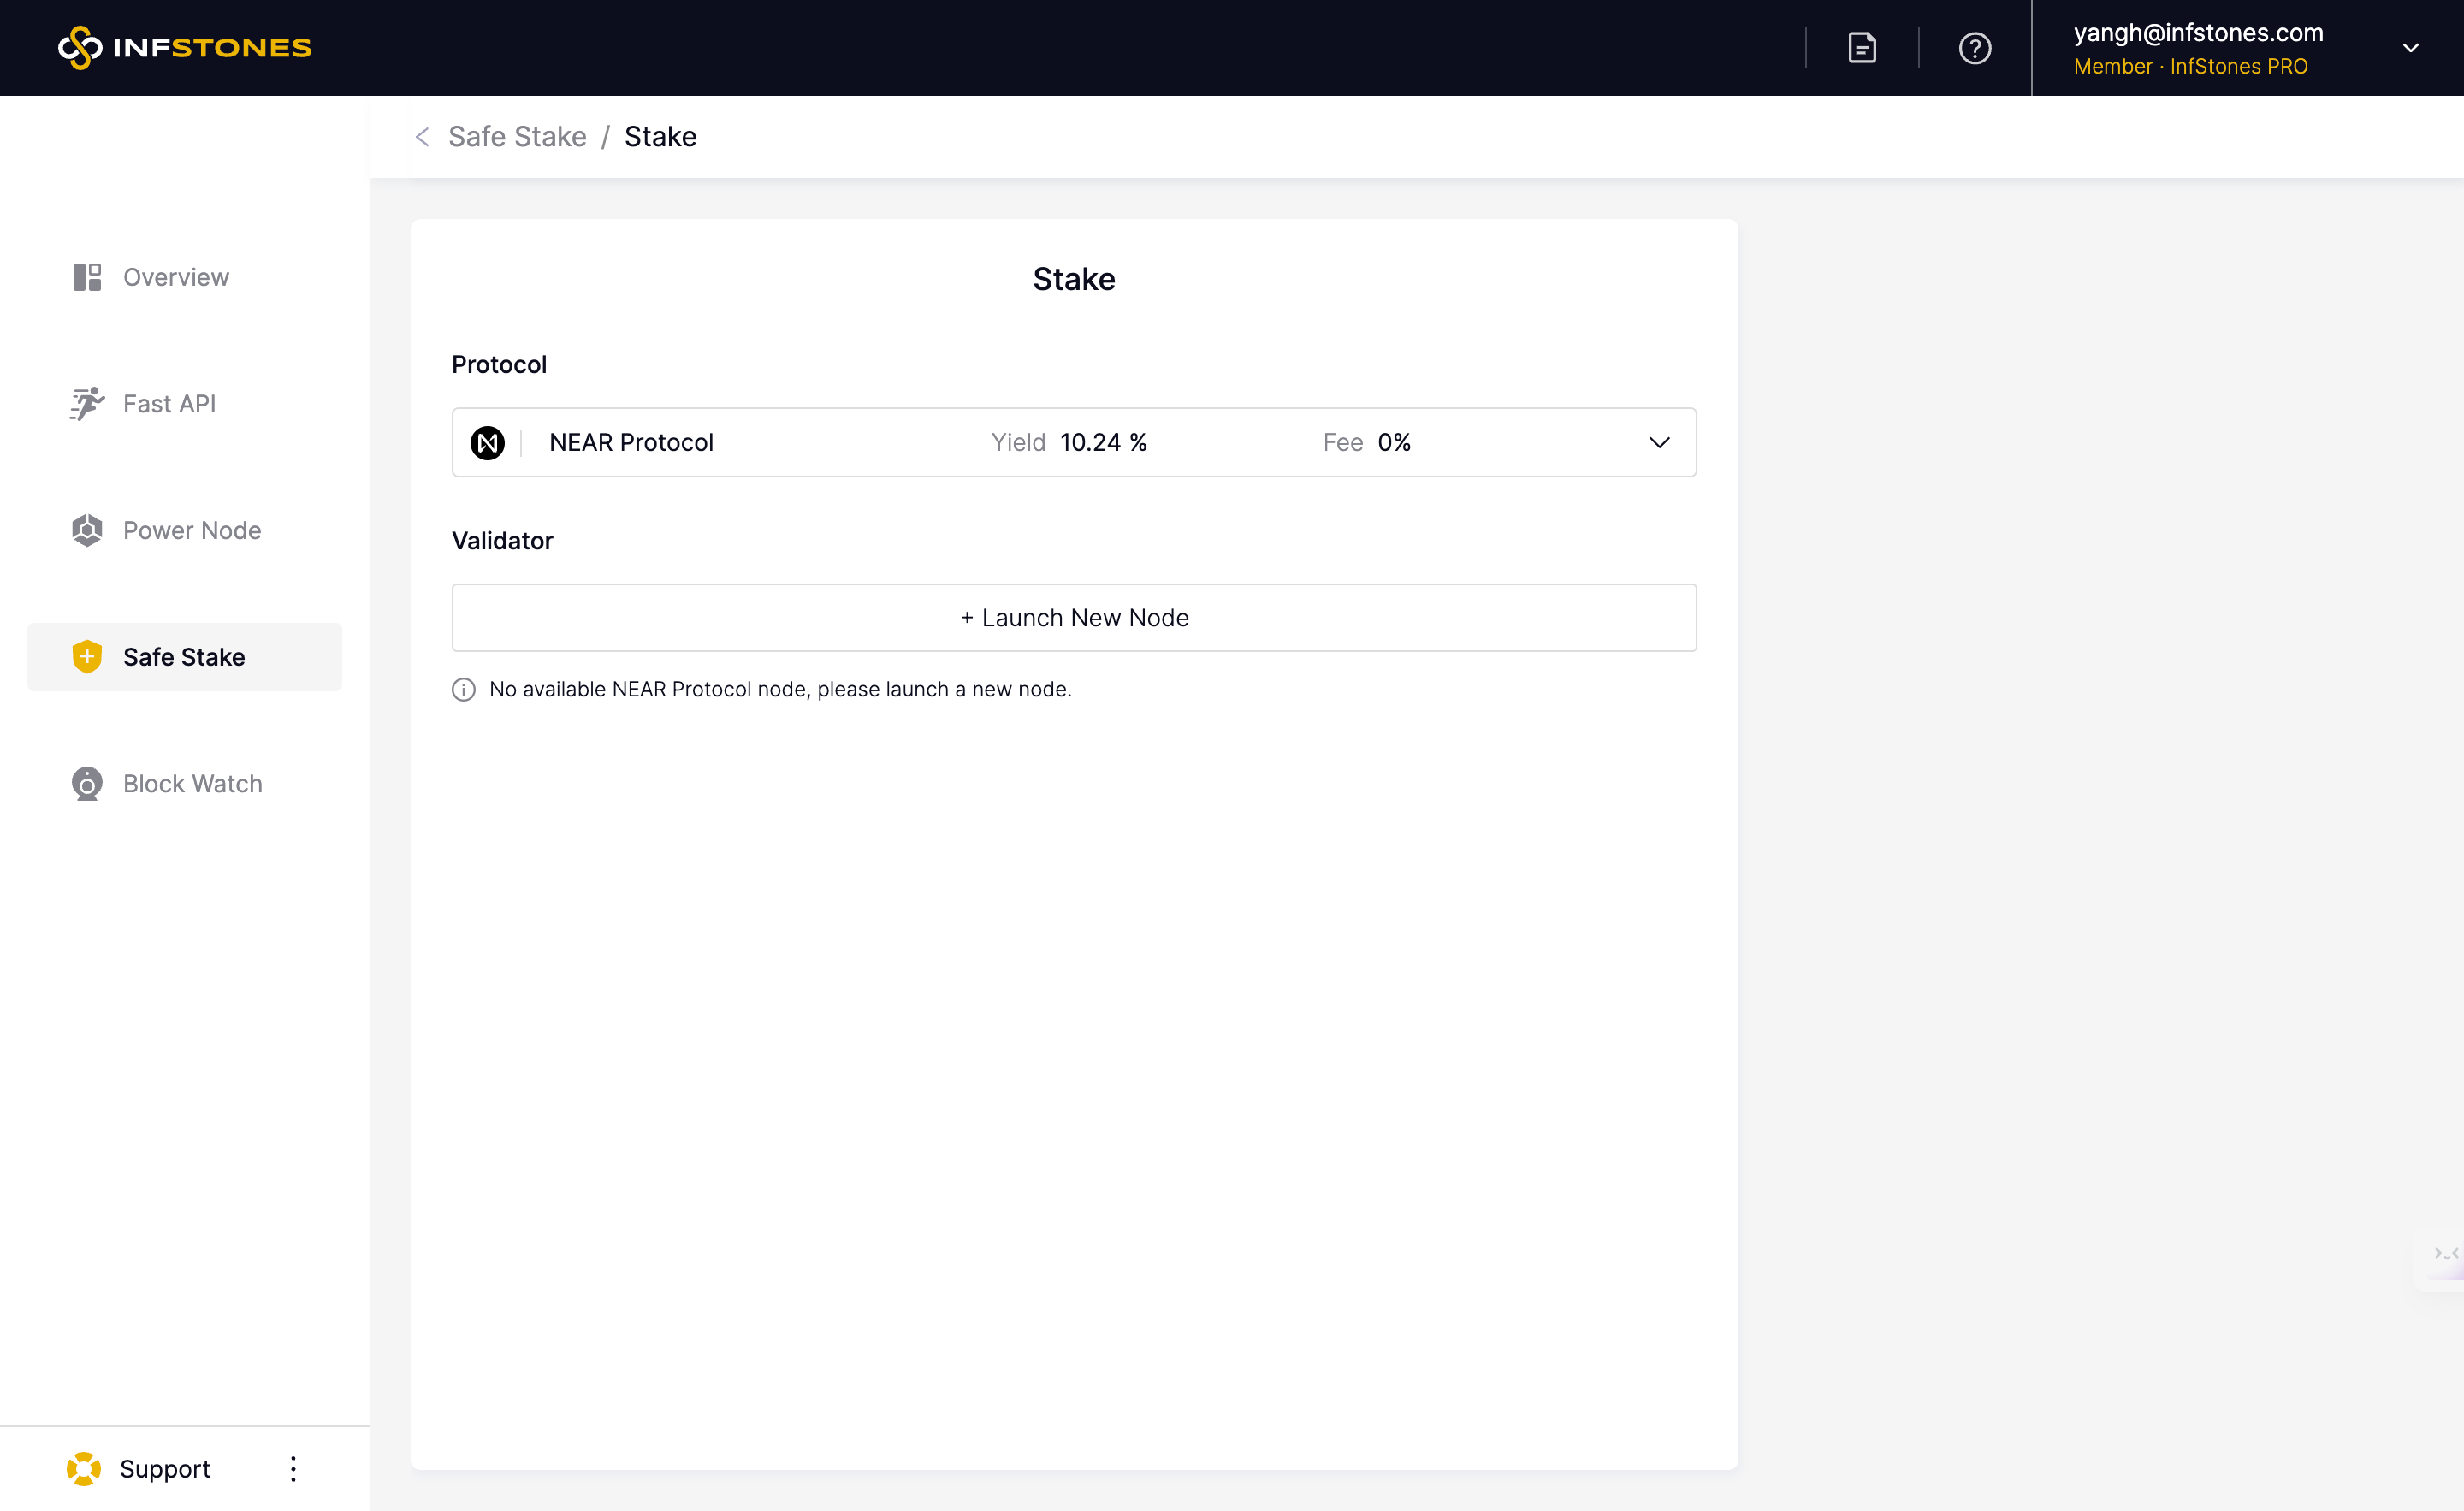
Task: Go back using breadcrumb arrow
Action: pos(422,137)
